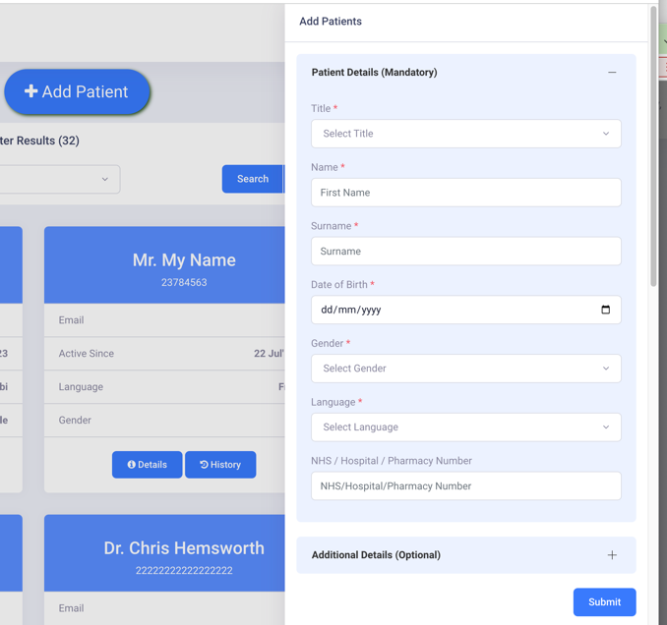This screenshot has width=667, height=625.
Task: Open the Select Language dropdown
Action: [x=465, y=427]
